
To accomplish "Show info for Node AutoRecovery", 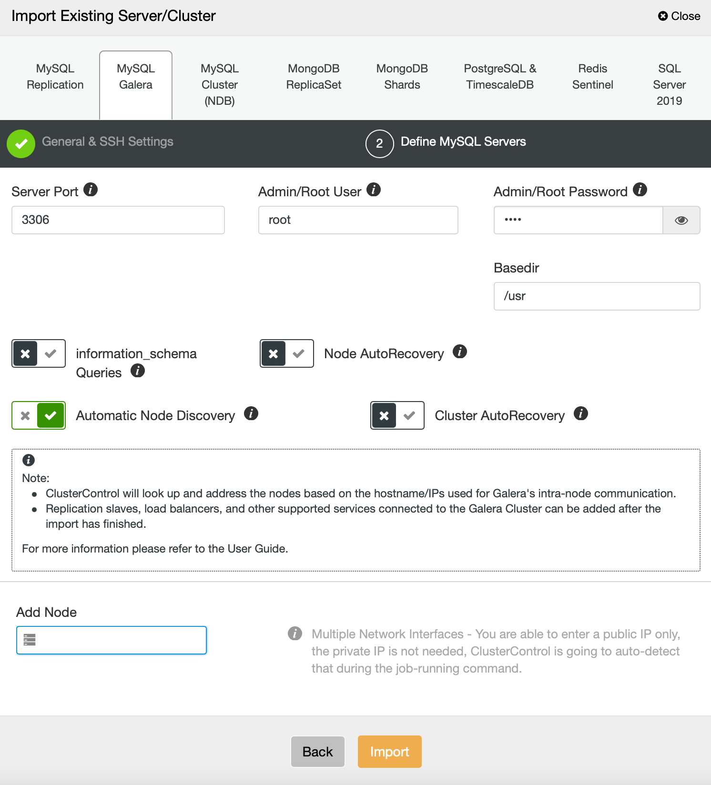I will point(460,352).
